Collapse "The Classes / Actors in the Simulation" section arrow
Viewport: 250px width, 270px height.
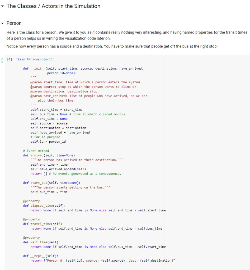[x=2, y=6]
